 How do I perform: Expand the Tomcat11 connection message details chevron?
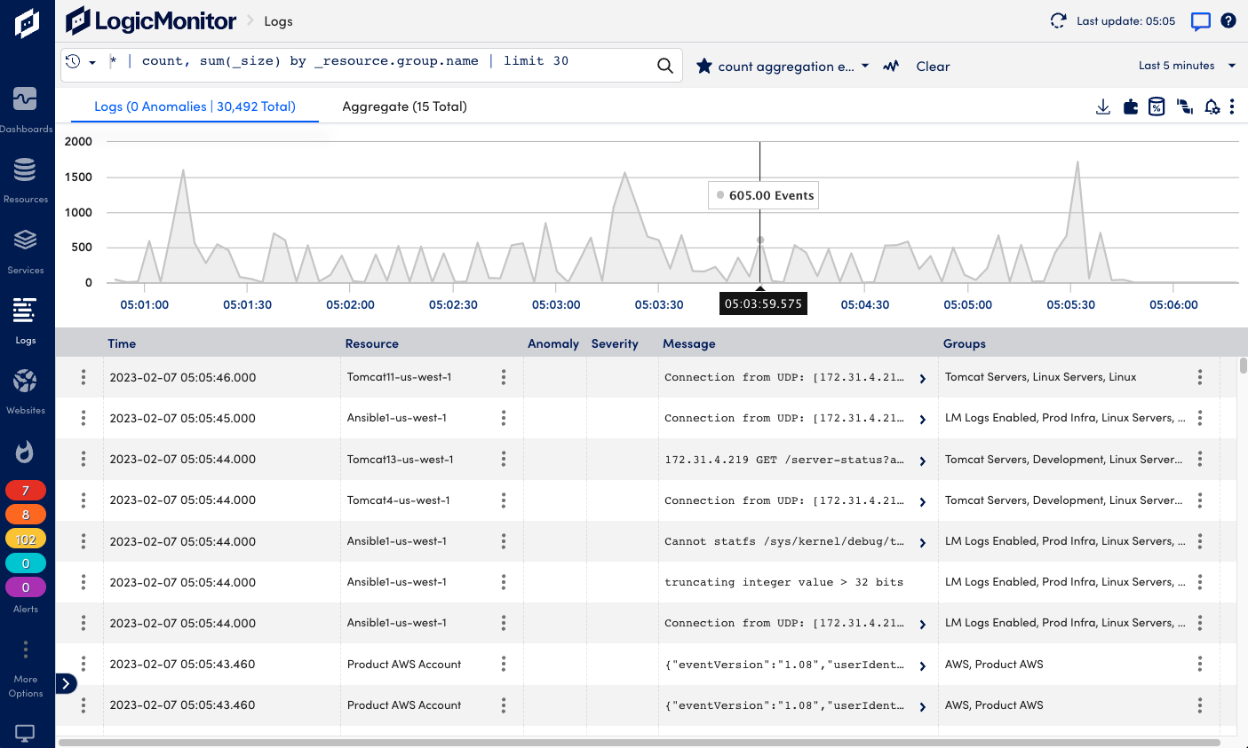(x=922, y=377)
